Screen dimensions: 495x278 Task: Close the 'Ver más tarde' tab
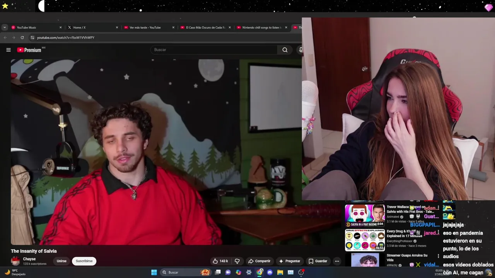(173, 27)
